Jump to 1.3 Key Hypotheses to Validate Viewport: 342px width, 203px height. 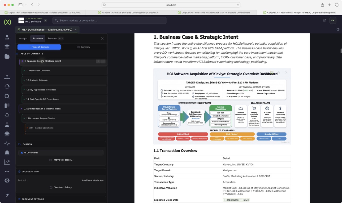click(x=64, y=90)
